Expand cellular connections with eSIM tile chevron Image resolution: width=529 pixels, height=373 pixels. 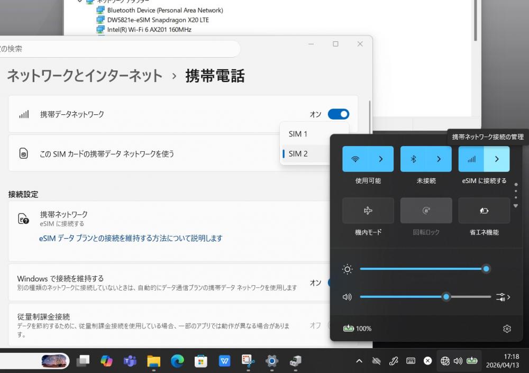pos(497,159)
